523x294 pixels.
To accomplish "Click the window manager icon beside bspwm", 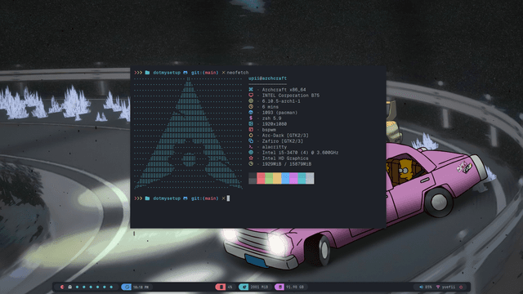I will [251, 129].
